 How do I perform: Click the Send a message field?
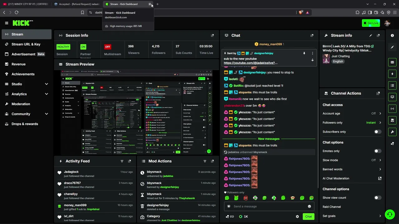pyautogui.click(x=269, y=206)
